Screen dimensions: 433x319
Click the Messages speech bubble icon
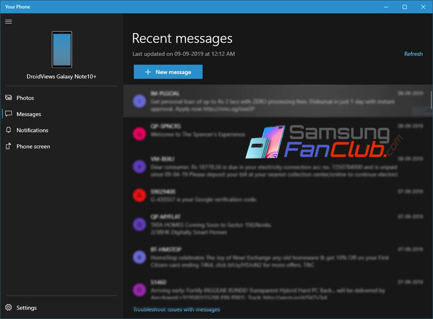point(9,114)
